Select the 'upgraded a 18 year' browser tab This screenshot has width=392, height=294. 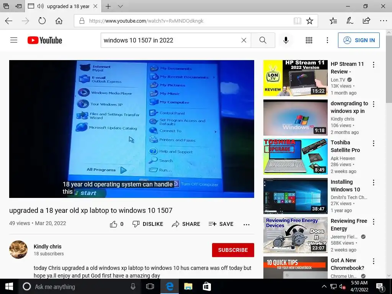[x=63, y=6]
